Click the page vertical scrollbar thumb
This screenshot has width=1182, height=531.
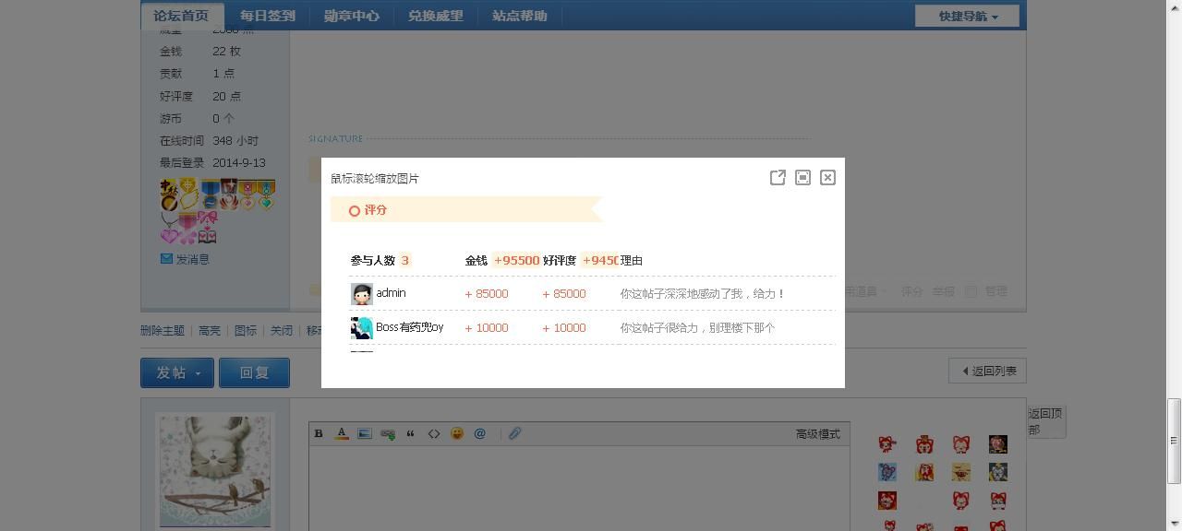coord(1175,441)
